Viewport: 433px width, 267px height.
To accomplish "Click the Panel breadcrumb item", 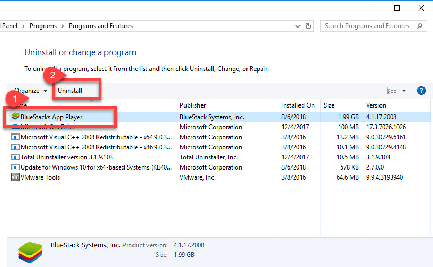I will (9, 26).
